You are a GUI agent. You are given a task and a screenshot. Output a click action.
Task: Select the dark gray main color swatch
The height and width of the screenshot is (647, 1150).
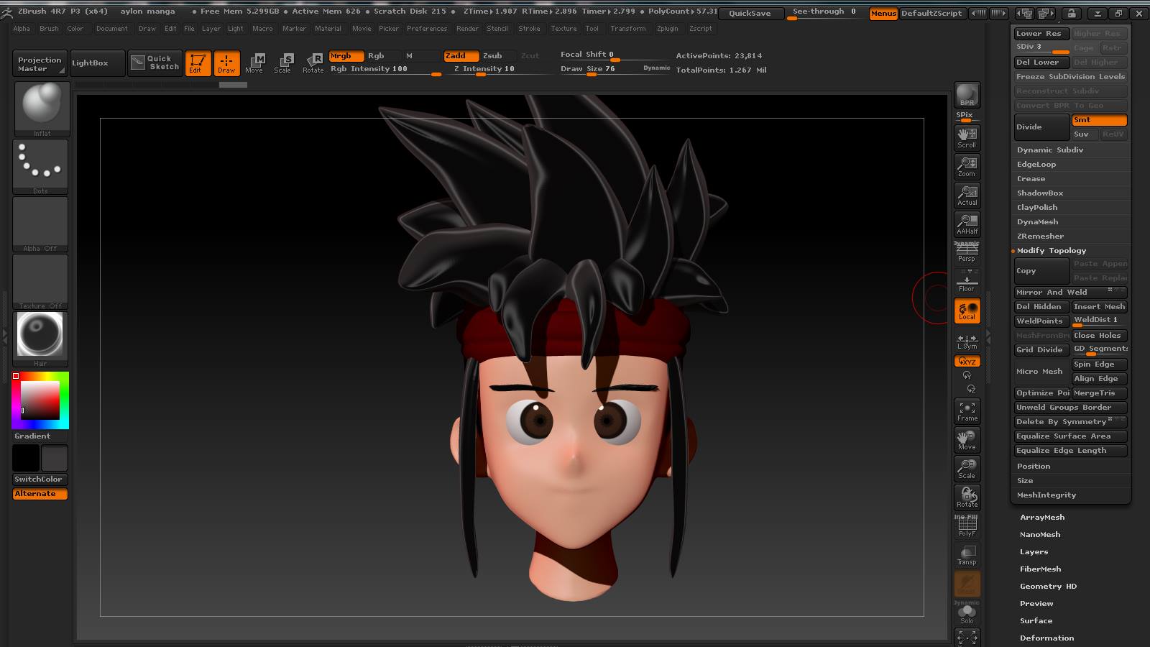tap(55, 458)
